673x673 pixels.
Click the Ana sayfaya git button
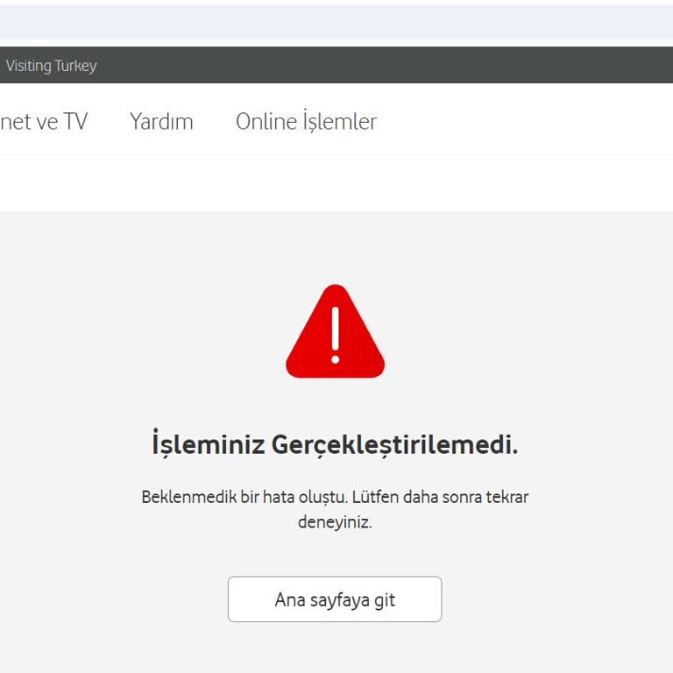point(335,599)
